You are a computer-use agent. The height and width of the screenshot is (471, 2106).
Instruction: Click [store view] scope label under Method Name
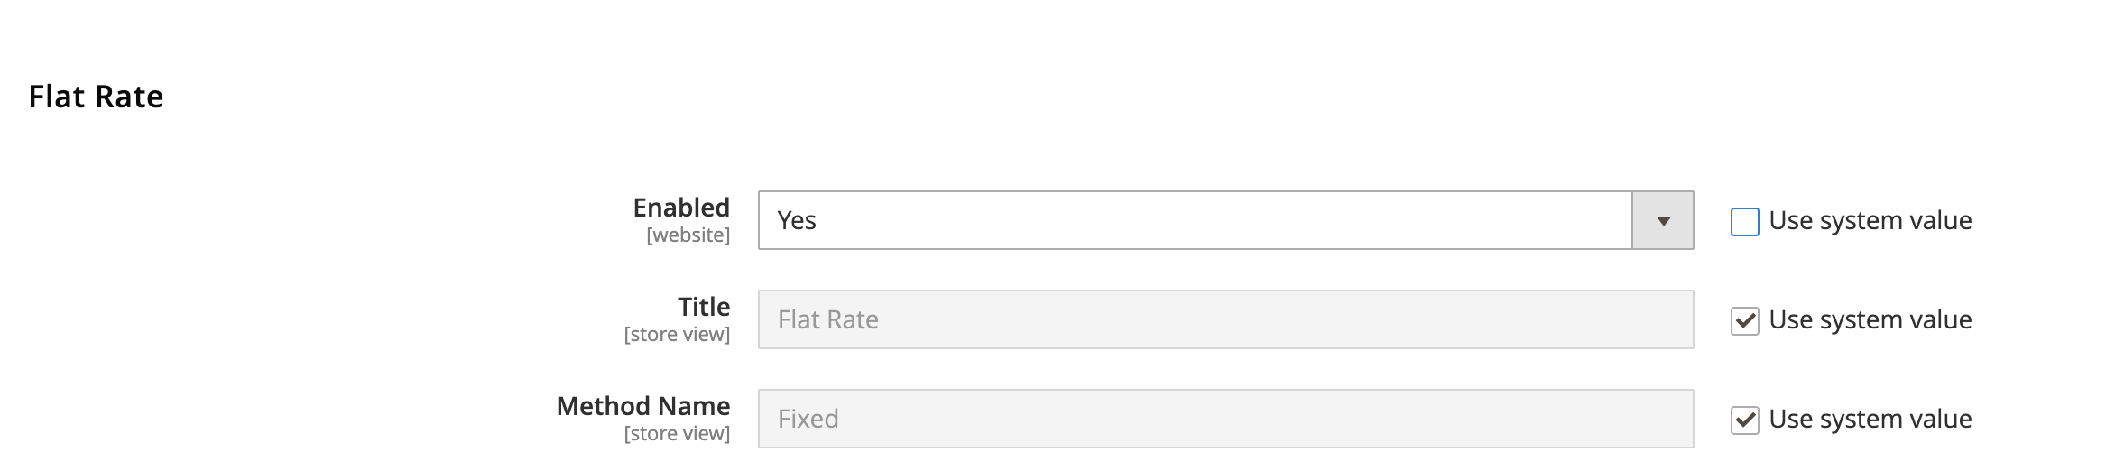(677, 434)
